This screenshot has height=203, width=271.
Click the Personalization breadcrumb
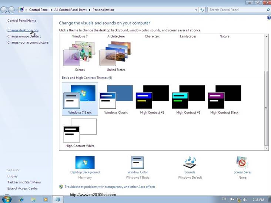pos(103,10)
